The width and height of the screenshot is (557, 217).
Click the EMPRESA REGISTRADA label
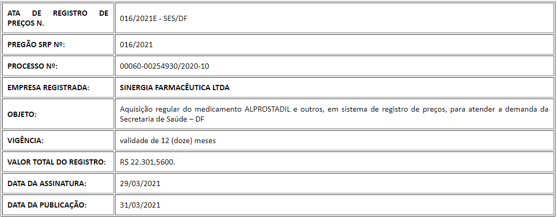click(48, 88)
